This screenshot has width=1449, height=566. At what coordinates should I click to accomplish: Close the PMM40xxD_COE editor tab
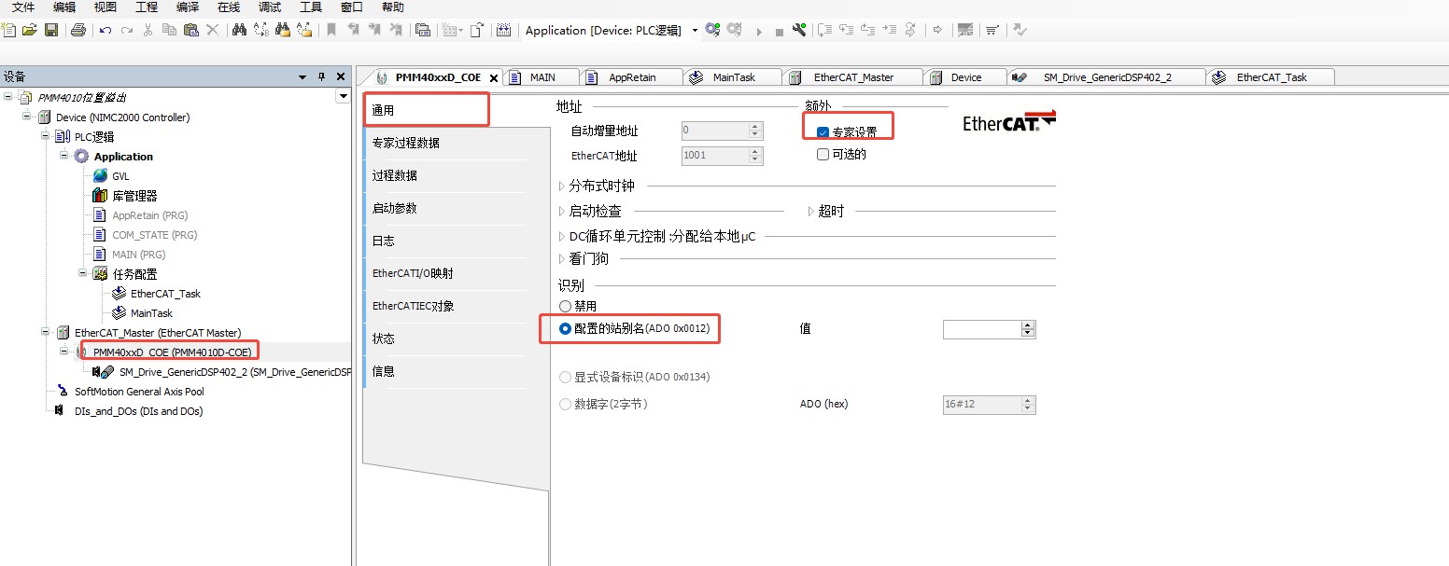[x=494, y=78]
